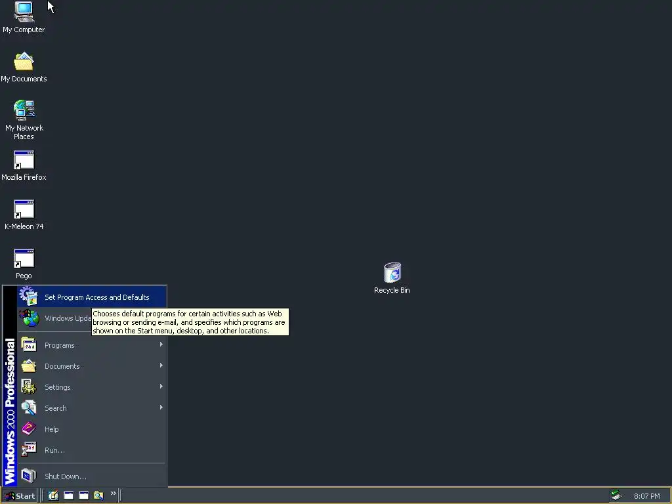Expand quick launch overflow chevron
672x504 pixels.
point(113,493)
